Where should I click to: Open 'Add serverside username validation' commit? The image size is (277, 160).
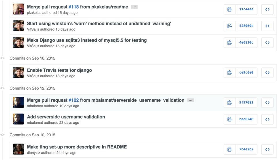pos(66,117)
